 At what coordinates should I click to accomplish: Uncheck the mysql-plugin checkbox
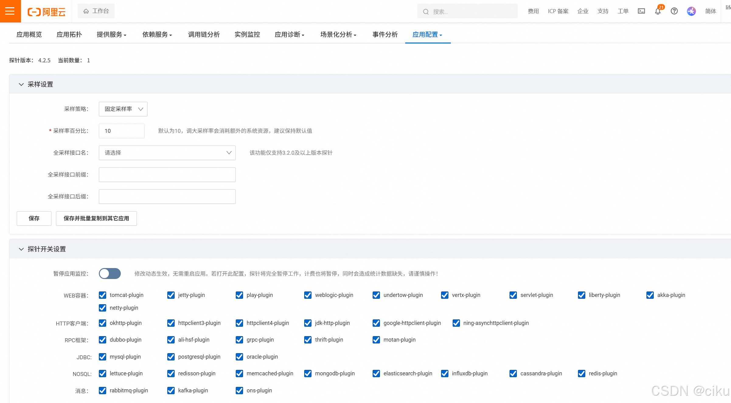point(103,357)
